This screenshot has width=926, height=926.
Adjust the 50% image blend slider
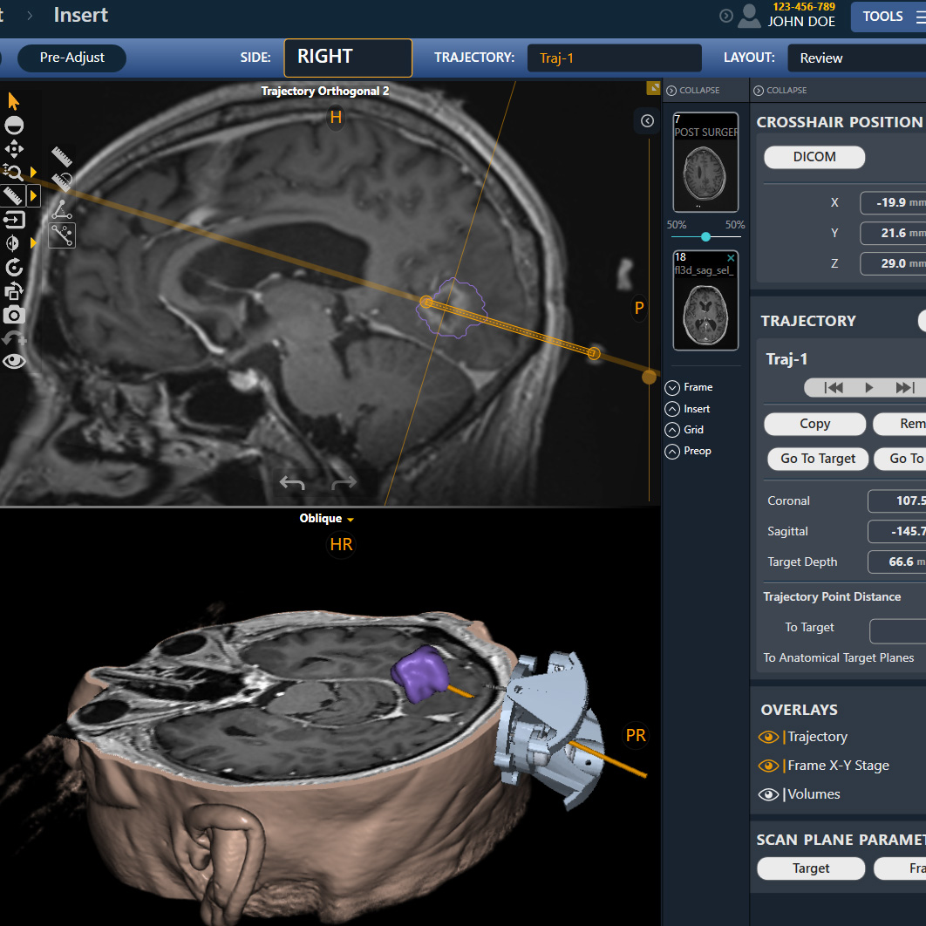pos(705,235)
